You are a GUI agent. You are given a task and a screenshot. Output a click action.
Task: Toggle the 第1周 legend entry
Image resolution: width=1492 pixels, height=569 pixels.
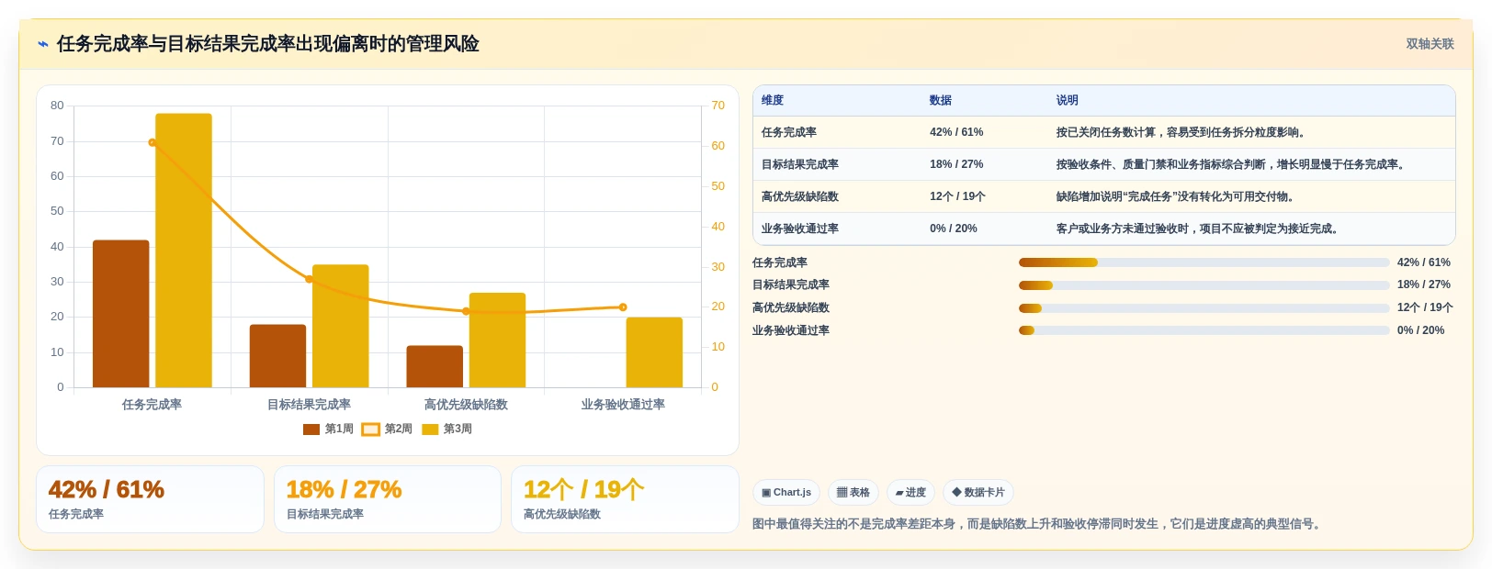tap(328, 430)
